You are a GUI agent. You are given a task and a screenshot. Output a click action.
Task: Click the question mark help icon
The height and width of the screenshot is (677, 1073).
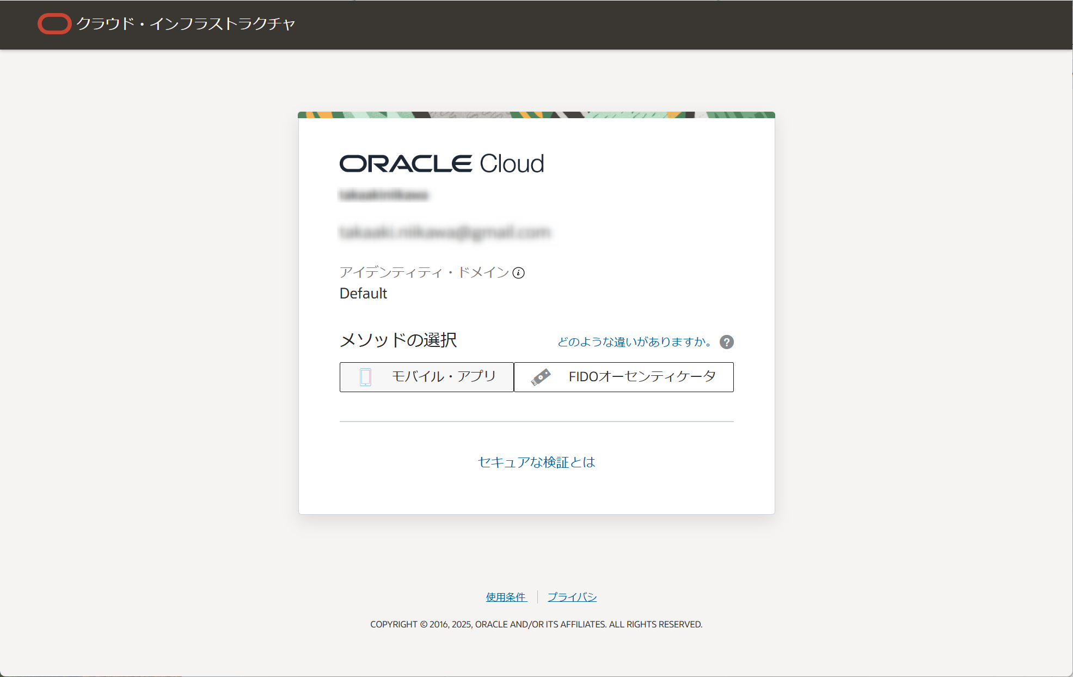pyautogui.click(x=726, y=342)
